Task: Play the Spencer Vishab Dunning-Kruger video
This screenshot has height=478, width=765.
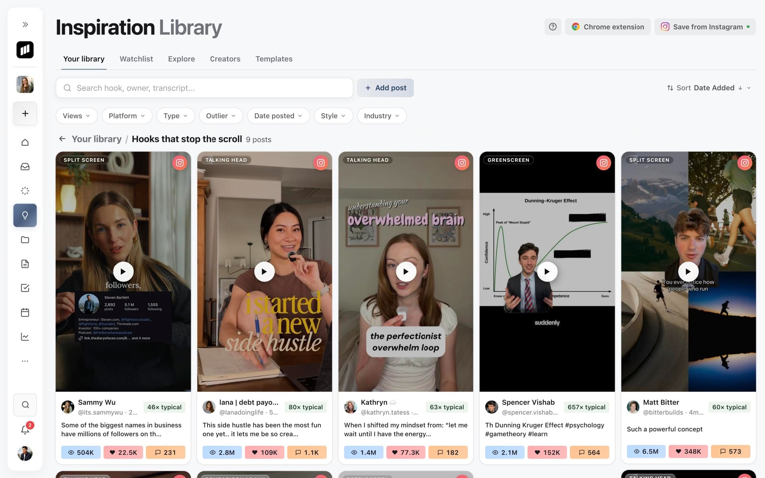Action: click(547, 272)
